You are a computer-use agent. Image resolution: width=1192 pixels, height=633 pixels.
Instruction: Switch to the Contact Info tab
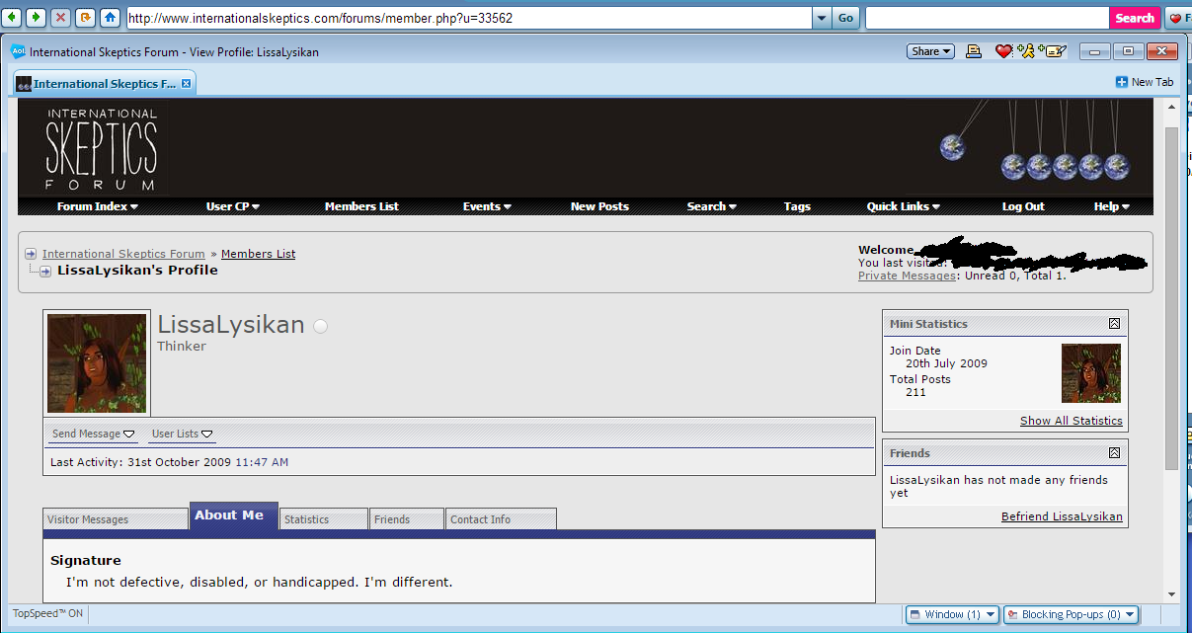coord(502,518)
